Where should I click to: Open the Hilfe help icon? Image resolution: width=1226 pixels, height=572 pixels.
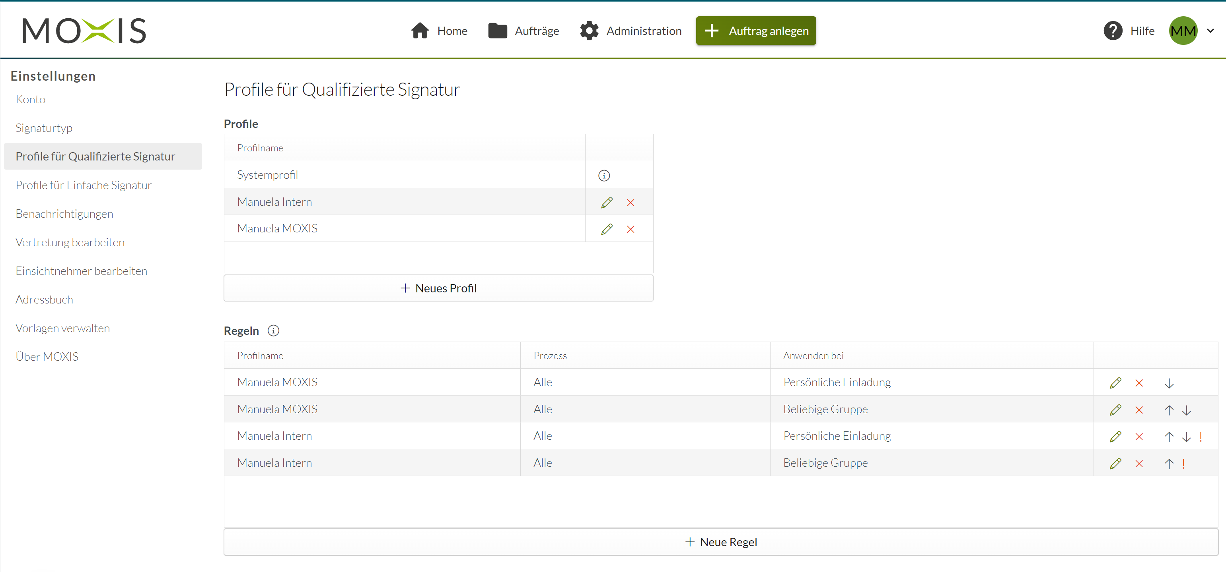[1113, 31]
